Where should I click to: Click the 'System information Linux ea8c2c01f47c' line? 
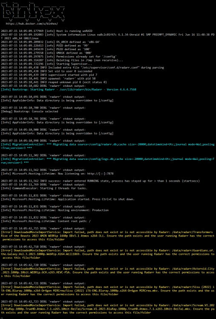[108, 37]
